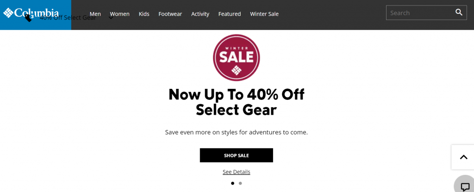Open the live chat bubble icon
The height and width of the screenshot is (192, 474).
(x=465, y=186)
